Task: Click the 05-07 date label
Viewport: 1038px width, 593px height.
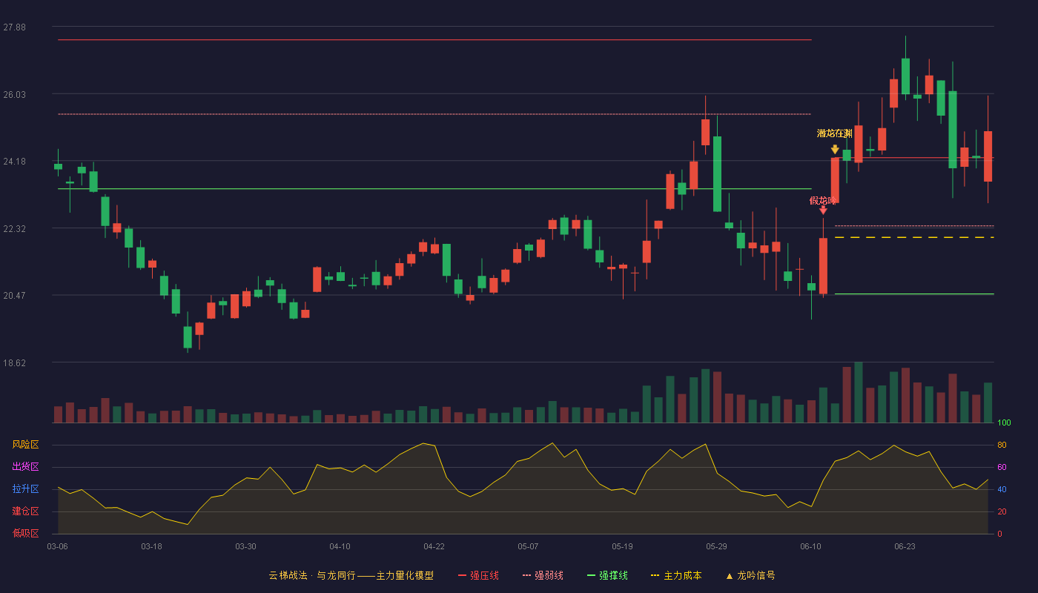Action: (528, 546)
